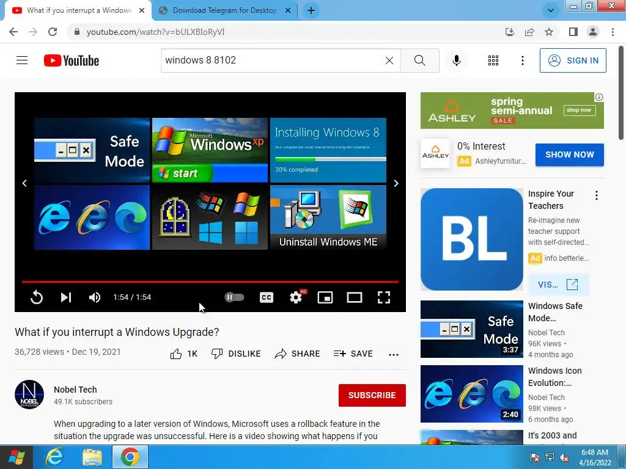Viewport: 626px width, 469px height.
Task: Open the Windows Start menu
Action: (17, 457)
